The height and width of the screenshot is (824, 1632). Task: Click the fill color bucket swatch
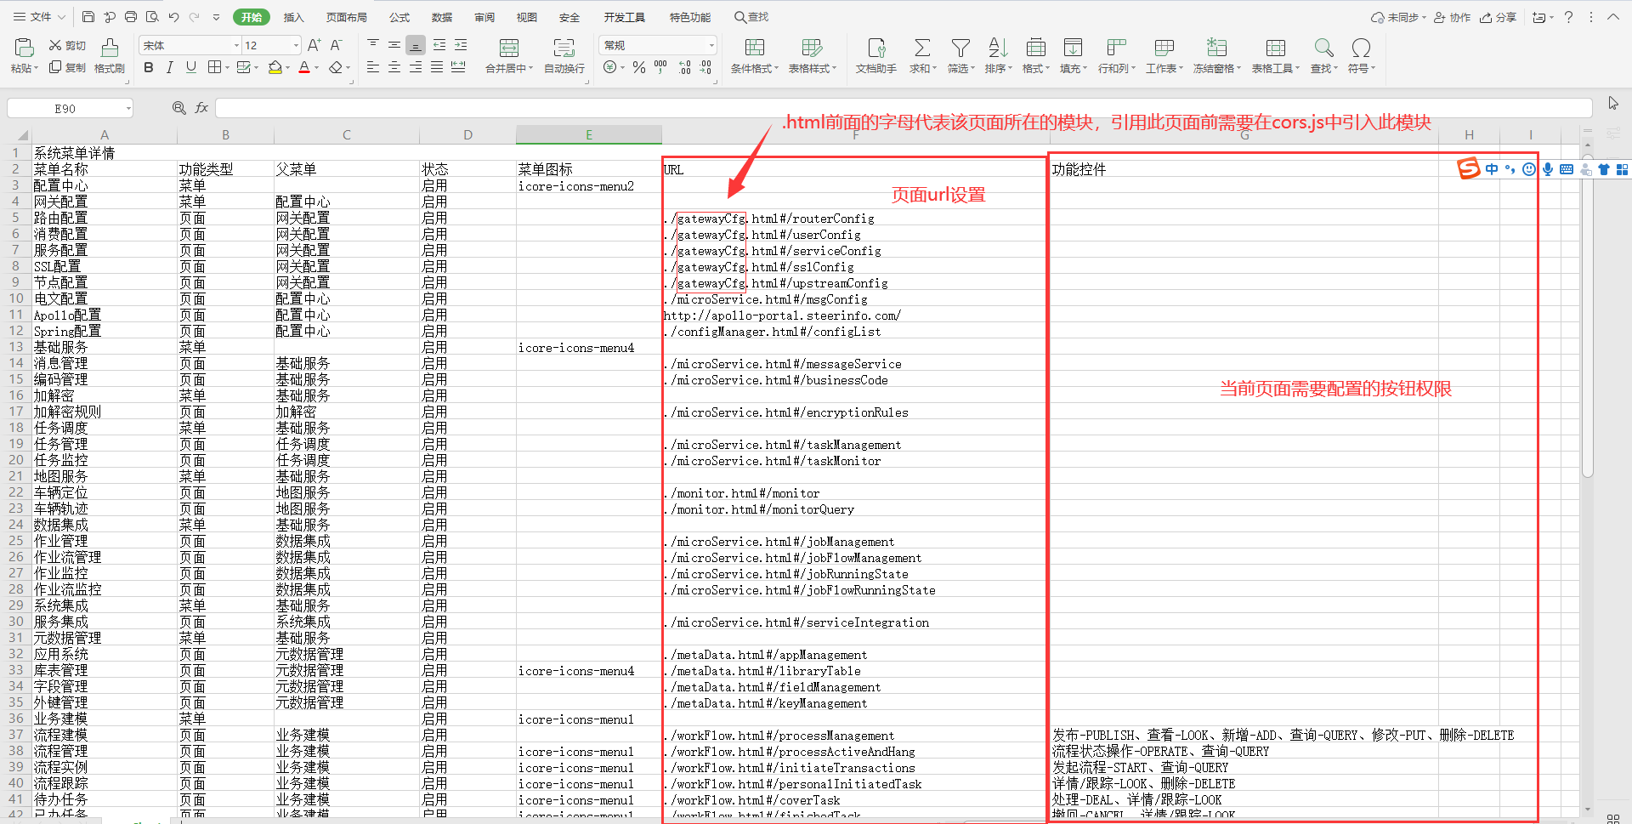pyautogui.click(x=275, y=67)
